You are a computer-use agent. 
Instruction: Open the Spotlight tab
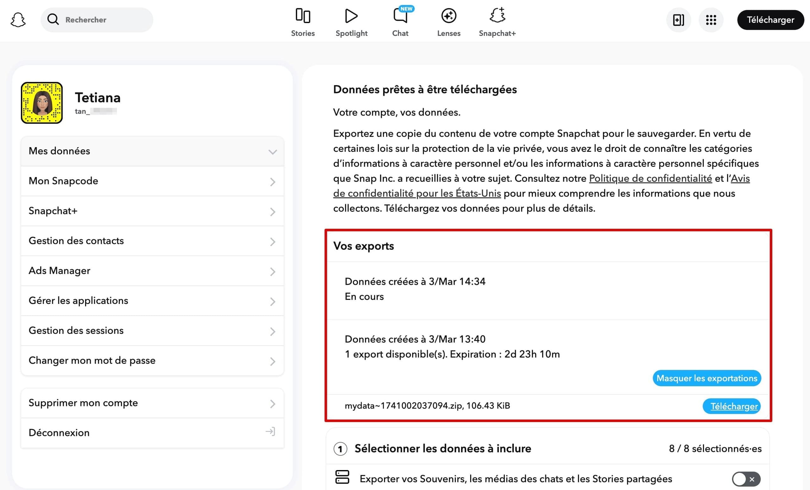point(352,22)
